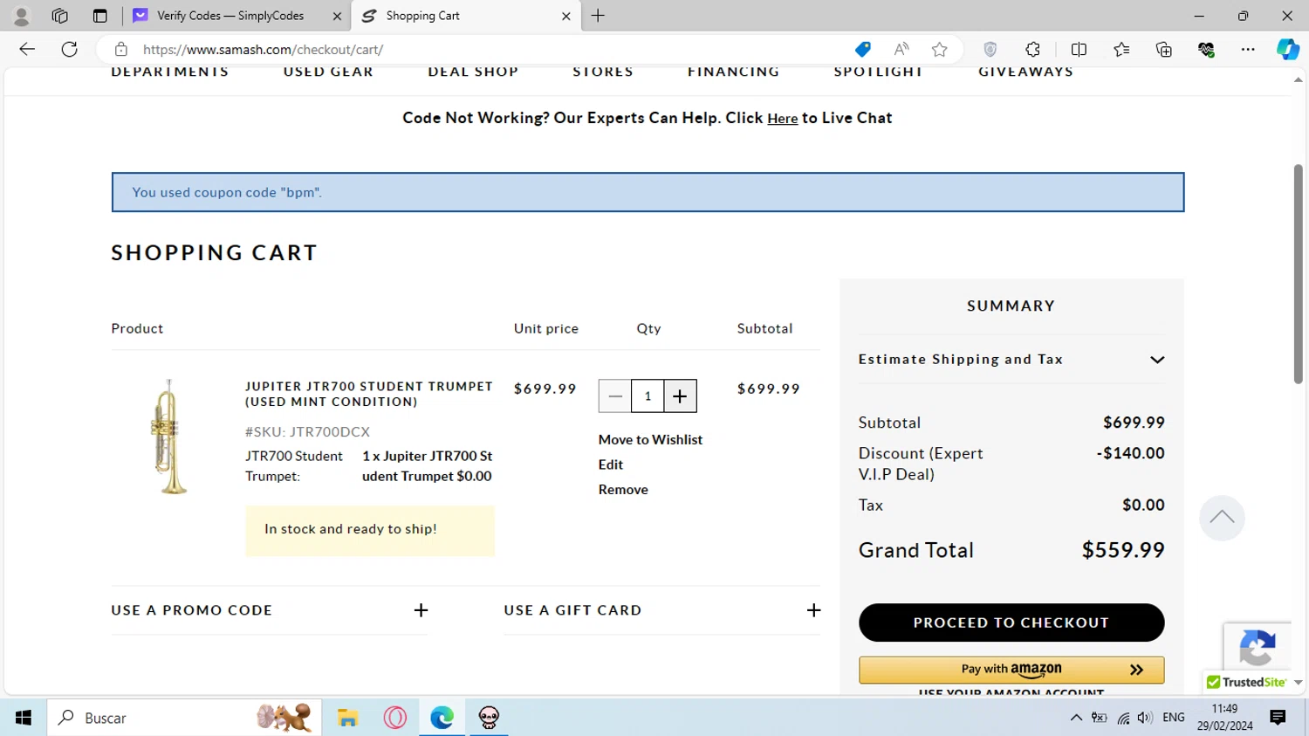Screen dimensions: 1309x736
Task: Toggle split screen view
Action: click(1079, 50)
